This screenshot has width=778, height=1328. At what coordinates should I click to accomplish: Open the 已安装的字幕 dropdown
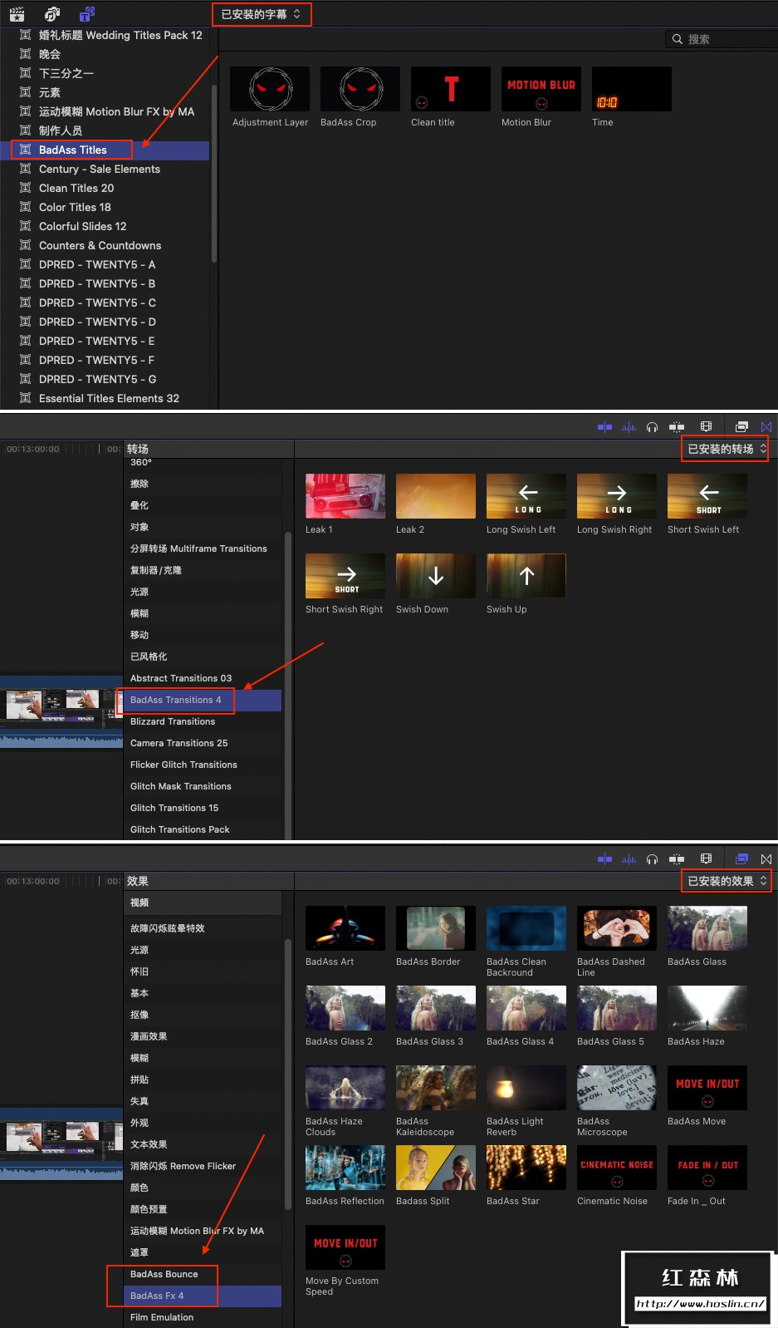click(262, 14)
